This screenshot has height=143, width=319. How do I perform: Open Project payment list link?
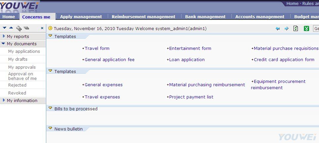point(191,97)
